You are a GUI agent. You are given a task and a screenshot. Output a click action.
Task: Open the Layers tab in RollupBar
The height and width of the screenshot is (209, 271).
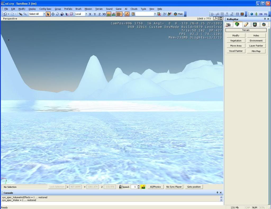pyautogui.click(x=264, y=24)
